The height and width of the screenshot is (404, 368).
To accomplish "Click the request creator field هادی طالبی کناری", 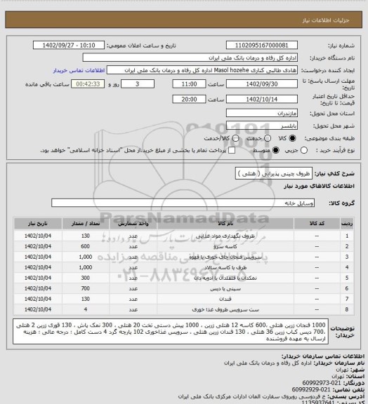I will coord(202,70).
